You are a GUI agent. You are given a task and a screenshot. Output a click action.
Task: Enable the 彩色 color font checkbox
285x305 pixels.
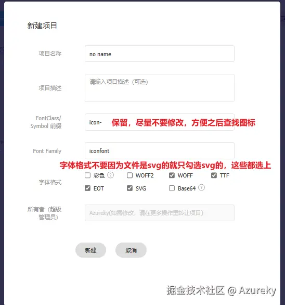click(x=88, y=175)
